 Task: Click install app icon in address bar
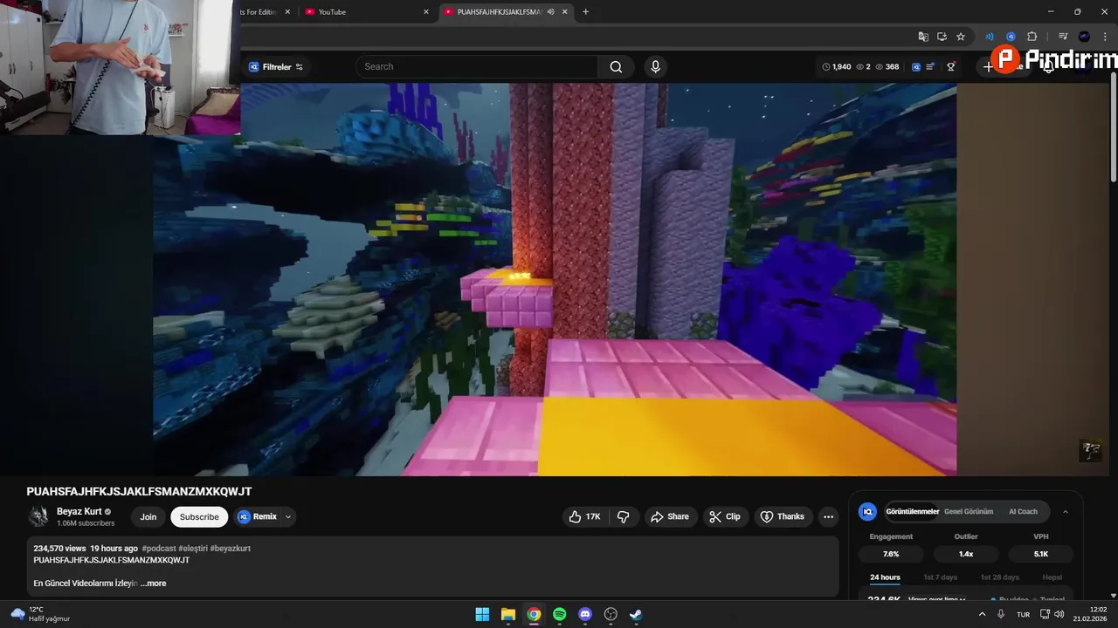[x=942, y=37]
